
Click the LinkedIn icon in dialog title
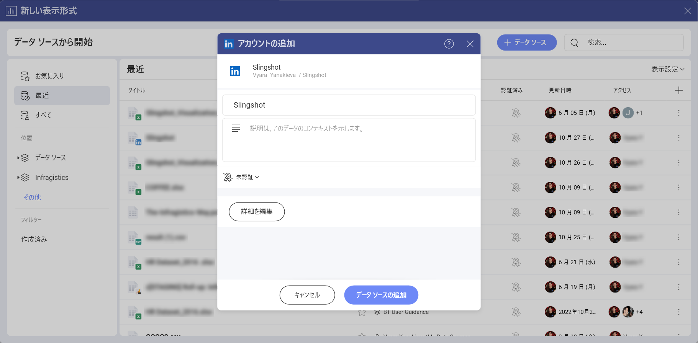(229, 44)
